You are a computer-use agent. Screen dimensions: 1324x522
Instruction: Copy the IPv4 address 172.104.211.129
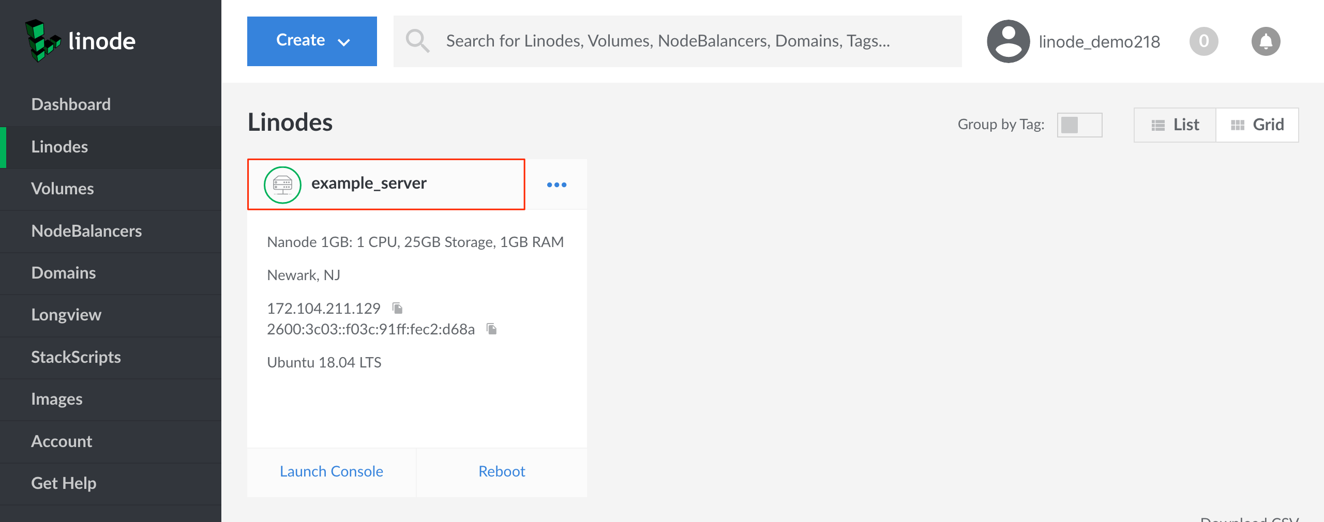397,309
